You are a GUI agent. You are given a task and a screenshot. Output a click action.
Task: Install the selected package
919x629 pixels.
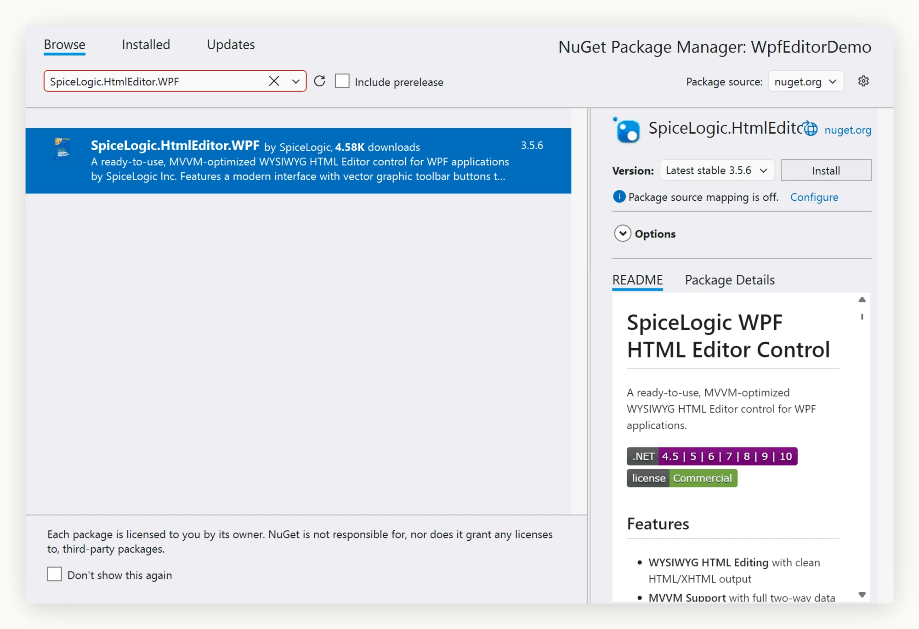pyautogui.click(x=826, y=170)
